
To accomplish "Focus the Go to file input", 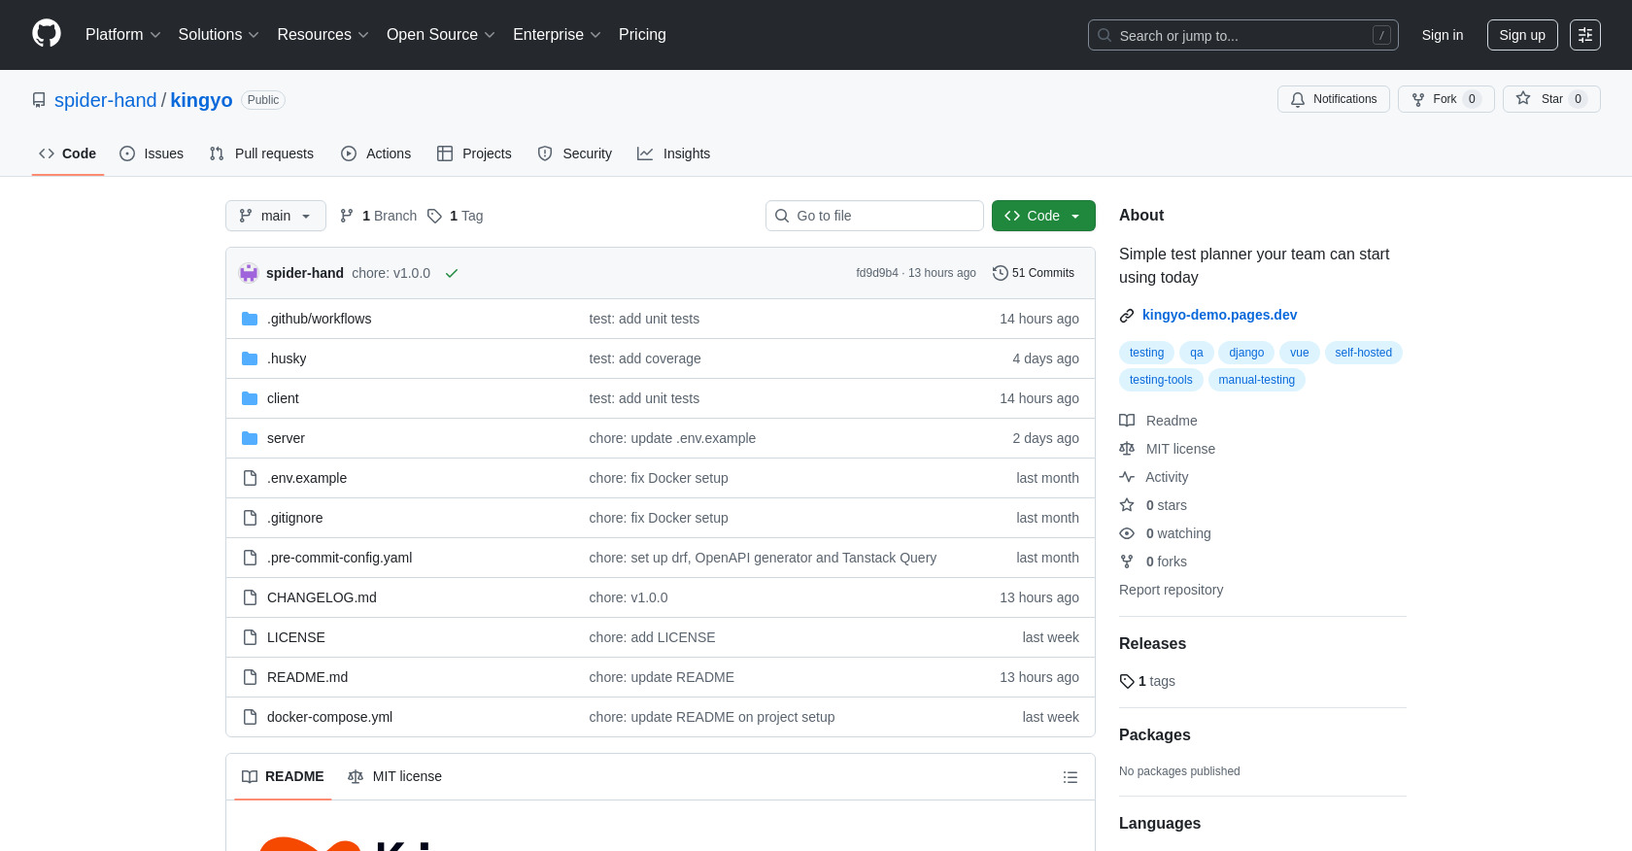I will 874,216.
